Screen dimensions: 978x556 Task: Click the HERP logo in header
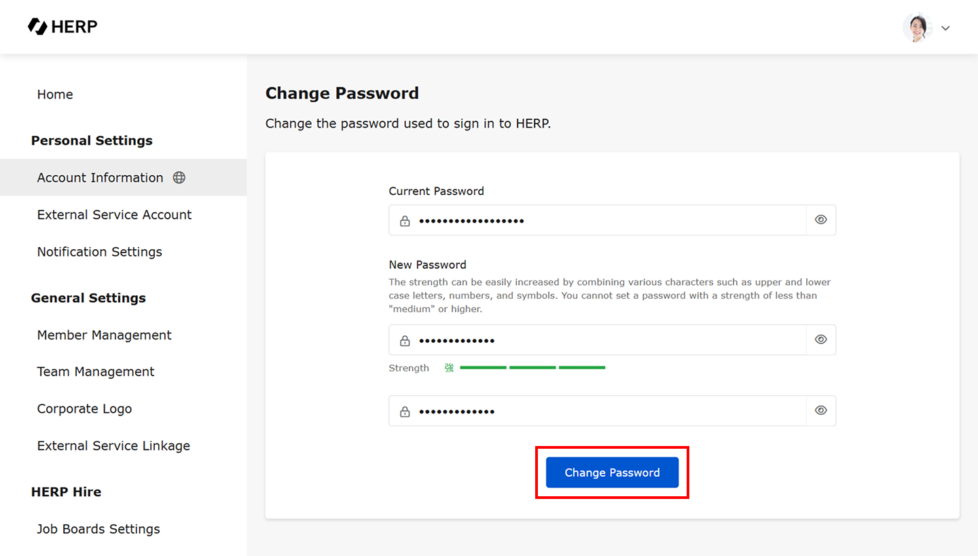(x=62, y=26)
